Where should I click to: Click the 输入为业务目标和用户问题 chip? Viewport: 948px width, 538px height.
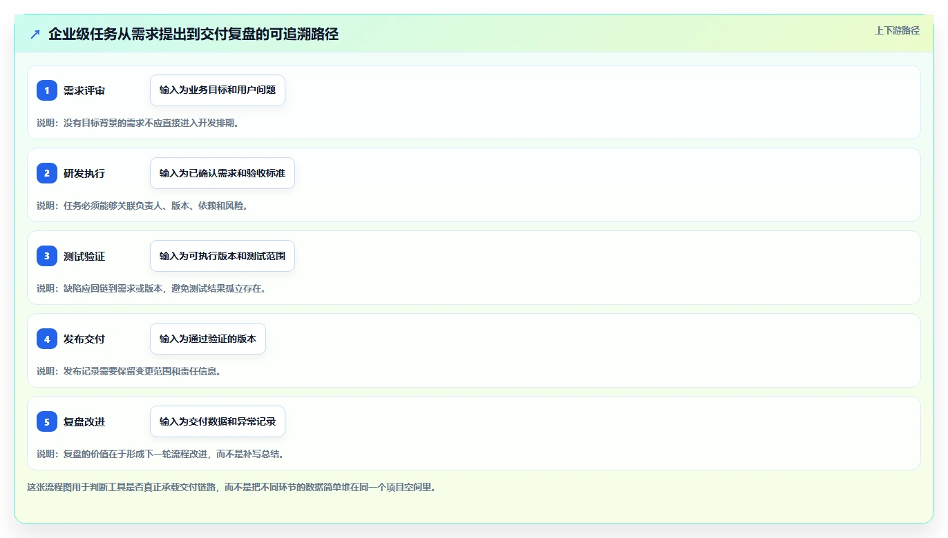pyautogui.click(x=218, y=90)
